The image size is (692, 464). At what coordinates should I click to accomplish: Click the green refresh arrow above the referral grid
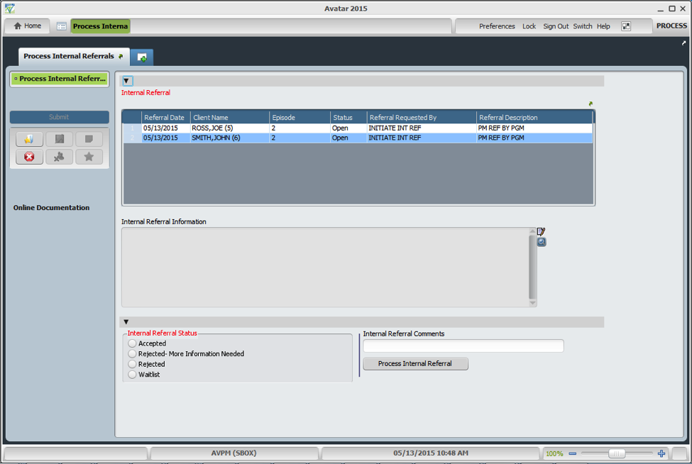tap(590, 104)
